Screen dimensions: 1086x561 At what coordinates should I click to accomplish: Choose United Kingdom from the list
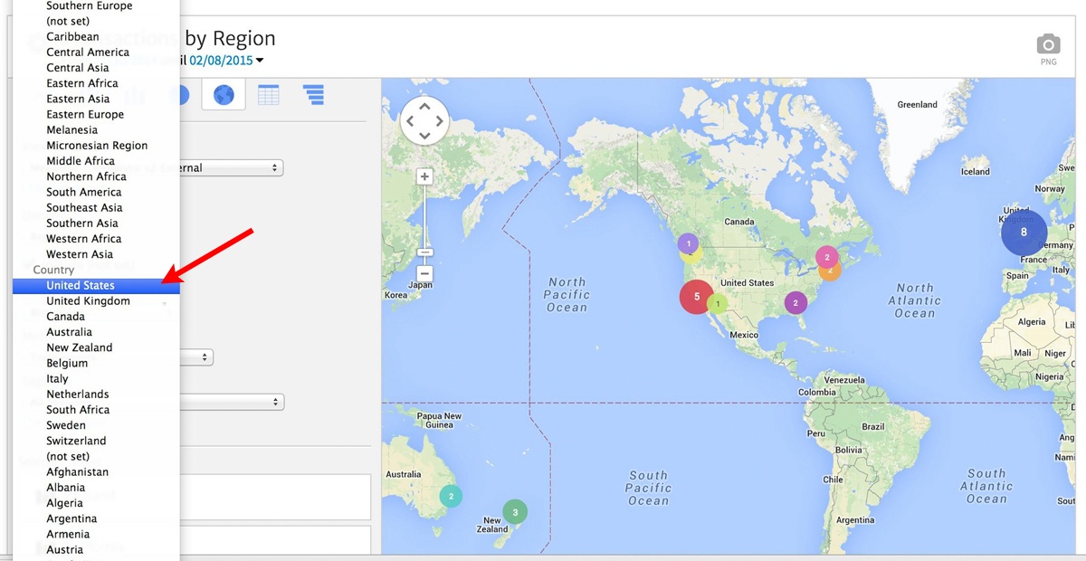88,301
